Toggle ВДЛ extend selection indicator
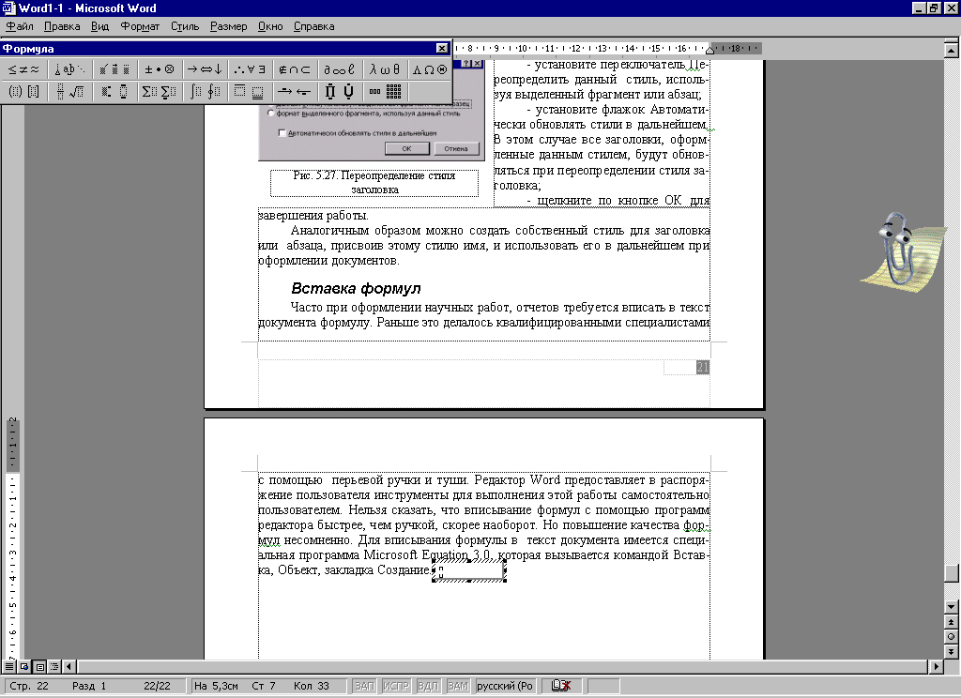 pyautogui.click(x=427, y=686)
